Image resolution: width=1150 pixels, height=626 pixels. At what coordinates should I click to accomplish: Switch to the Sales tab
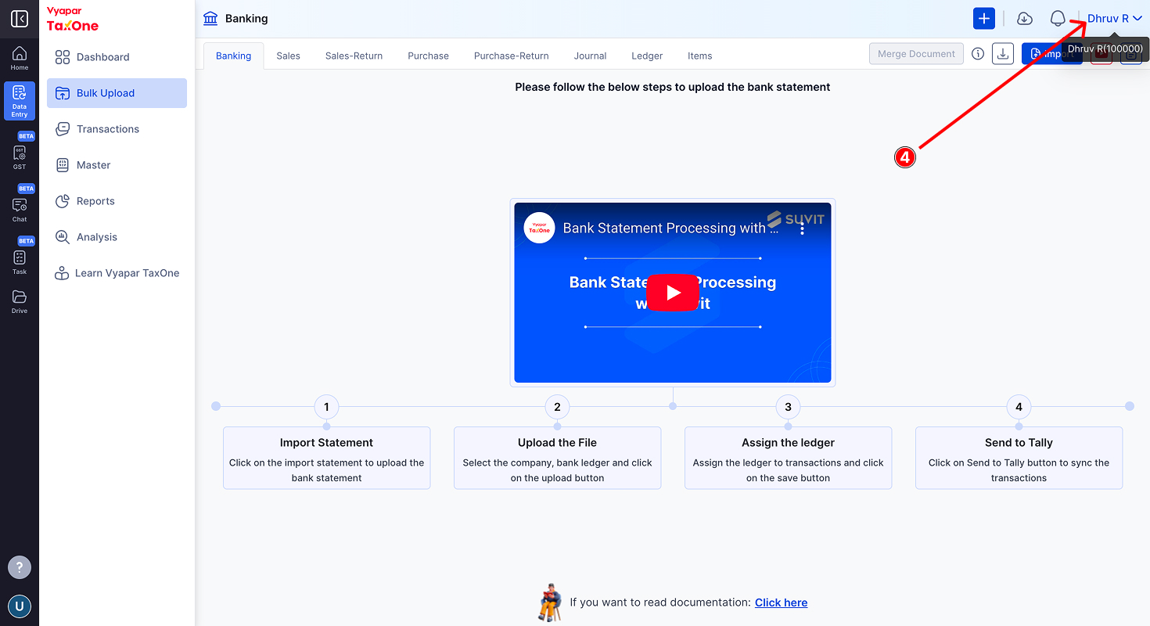289,56
